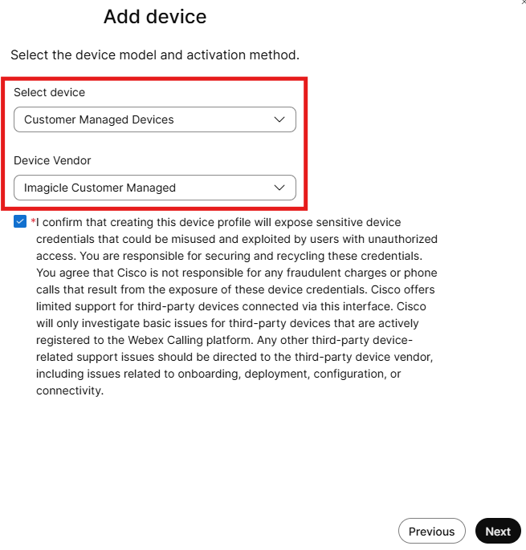Click the red required asterisk marker
The image size is (526, 550).
pos(33,221)
